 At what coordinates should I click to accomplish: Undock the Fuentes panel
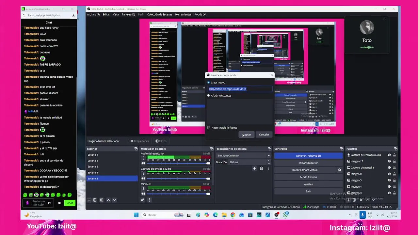[x=395, y=149]
